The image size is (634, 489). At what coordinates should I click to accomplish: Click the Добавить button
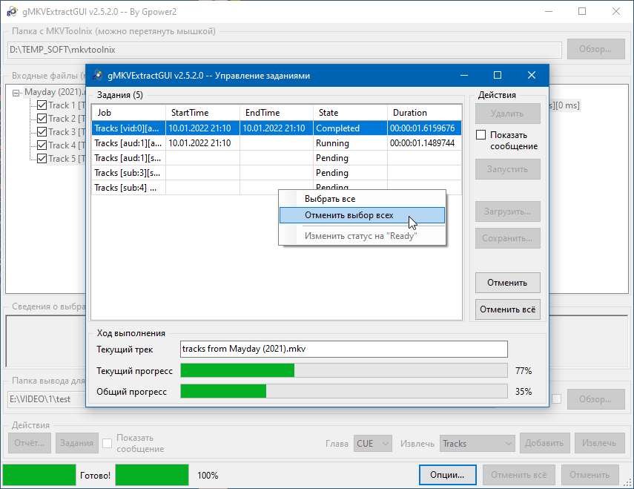[544, 443]
